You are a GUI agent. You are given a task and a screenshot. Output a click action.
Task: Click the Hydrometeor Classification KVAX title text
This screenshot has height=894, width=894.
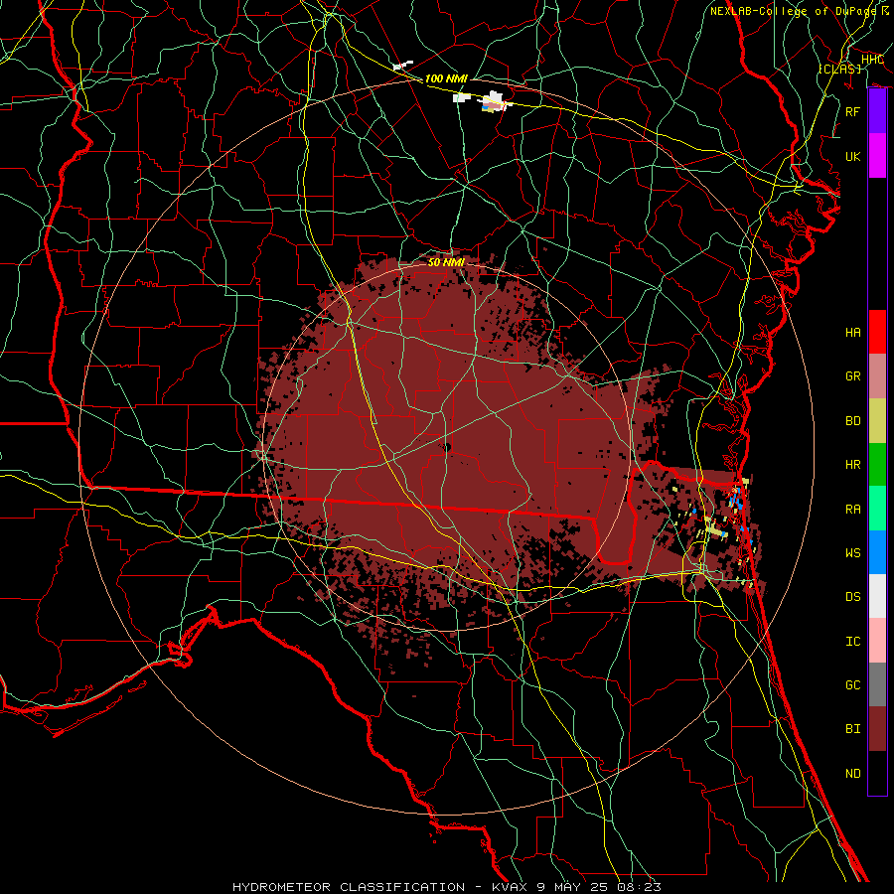click(x=447, y=887)
